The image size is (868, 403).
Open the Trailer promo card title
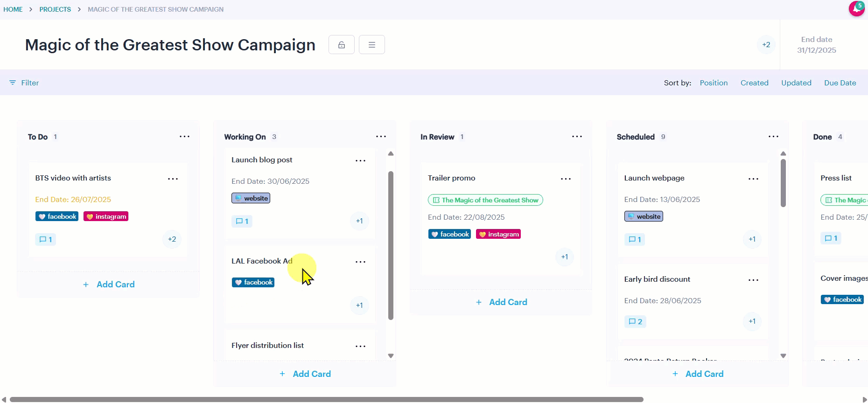point(452,178)
